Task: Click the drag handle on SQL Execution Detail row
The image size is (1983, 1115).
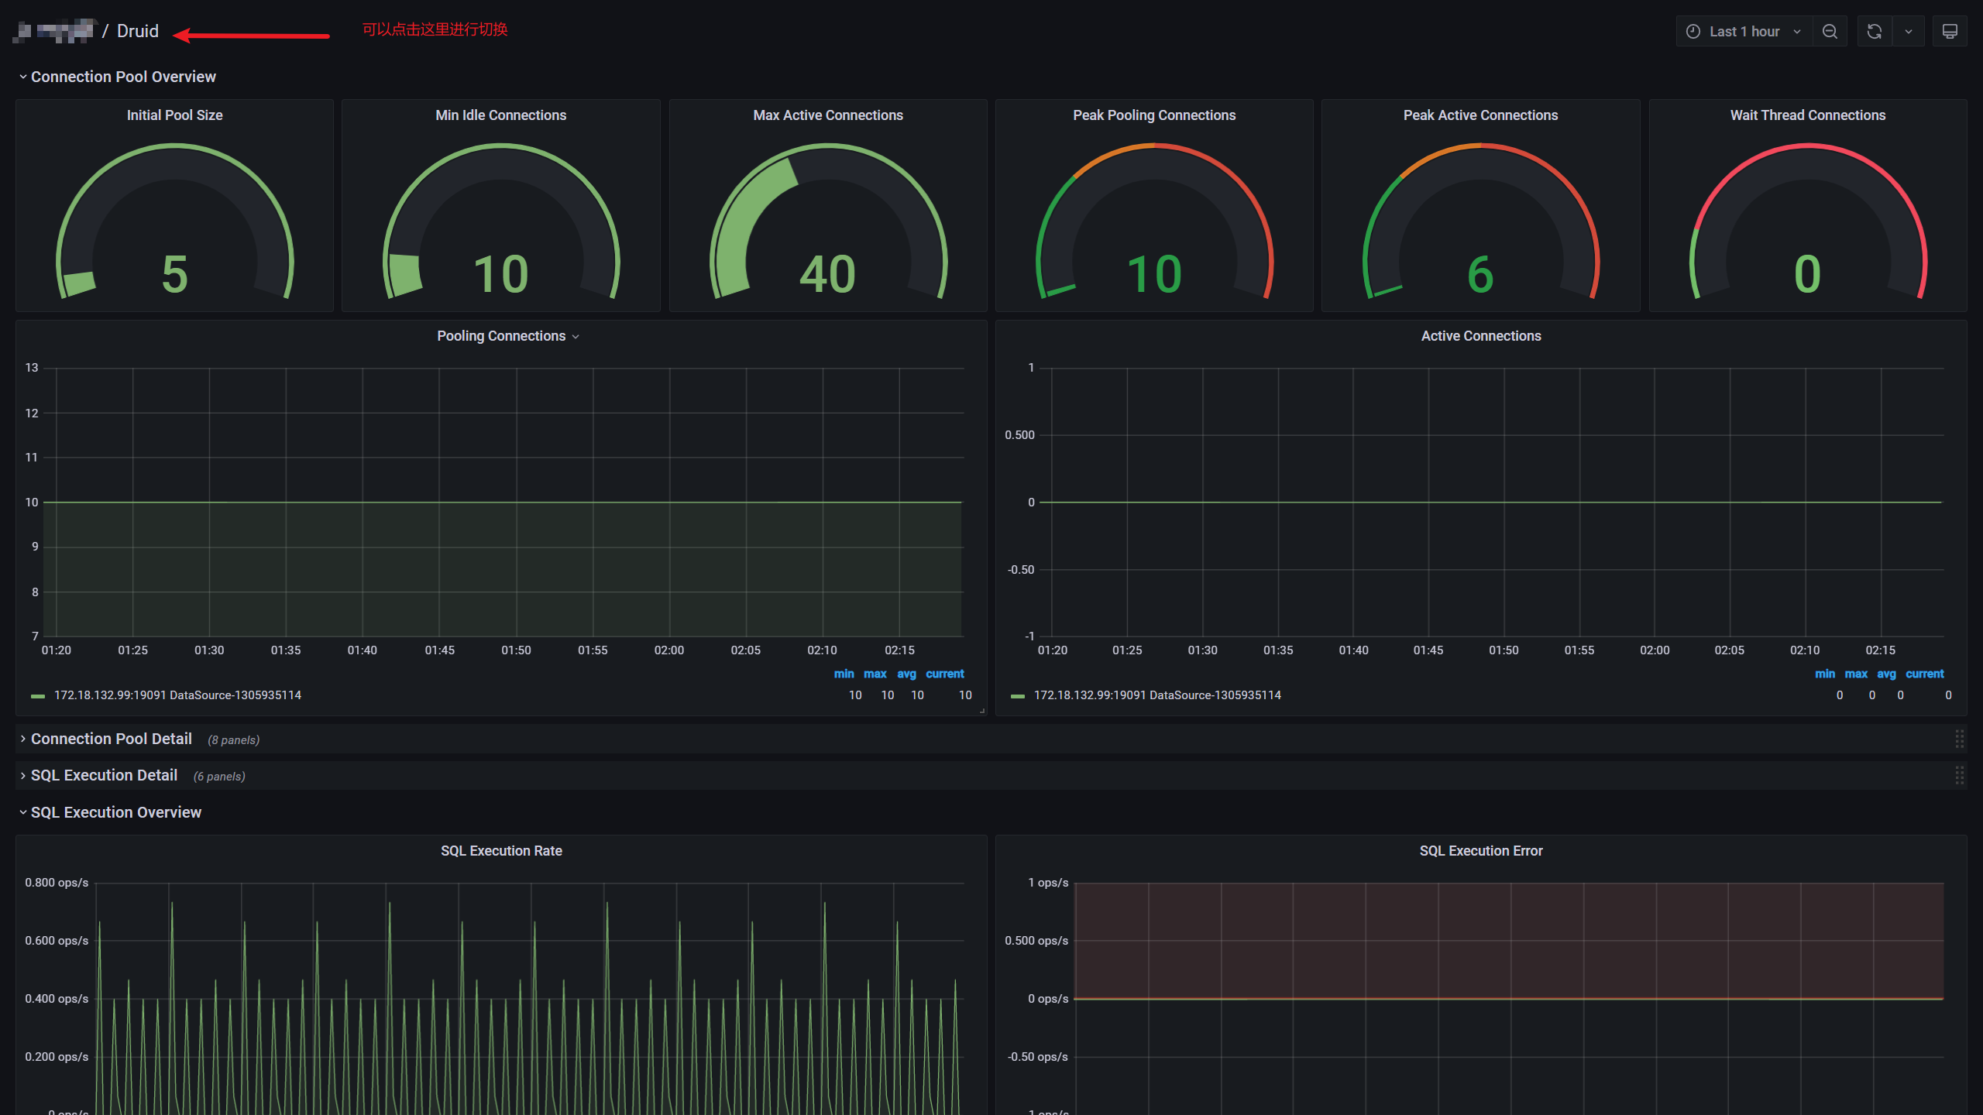Action: 1958,775
